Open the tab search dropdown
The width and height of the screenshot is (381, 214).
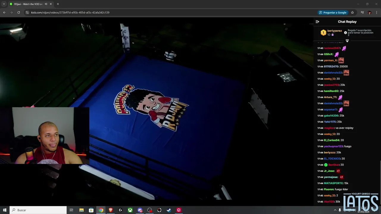pyautogui.click(x=4, y=4)
